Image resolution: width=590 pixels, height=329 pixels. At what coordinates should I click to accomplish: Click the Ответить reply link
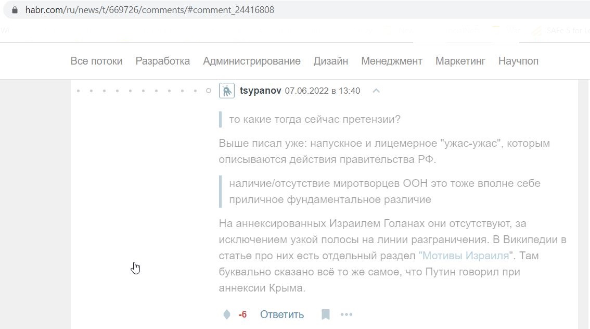[282, 314]
